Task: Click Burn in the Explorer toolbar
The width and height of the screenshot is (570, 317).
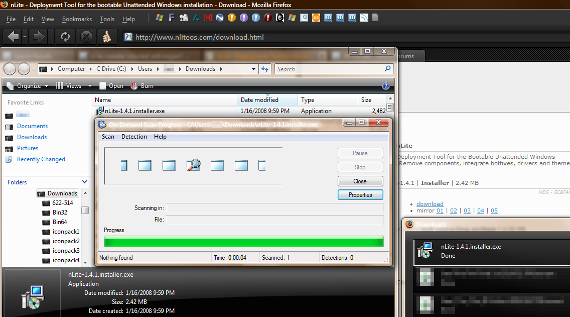Action: click(142, 86)
